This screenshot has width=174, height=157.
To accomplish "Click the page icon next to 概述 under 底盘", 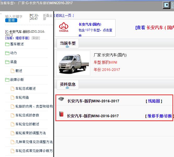I will [x=13, y=71].
